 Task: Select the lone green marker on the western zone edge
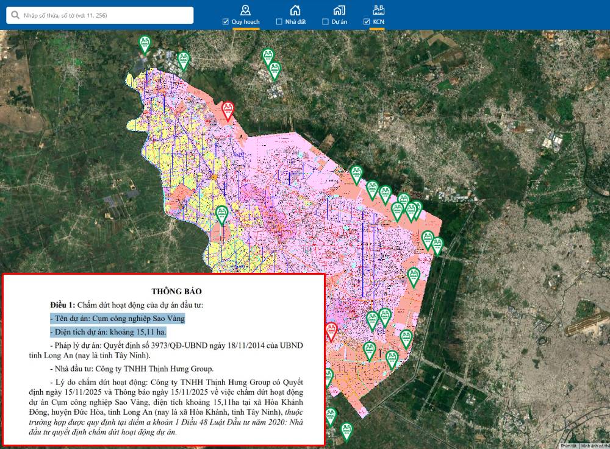click(222, 215)
